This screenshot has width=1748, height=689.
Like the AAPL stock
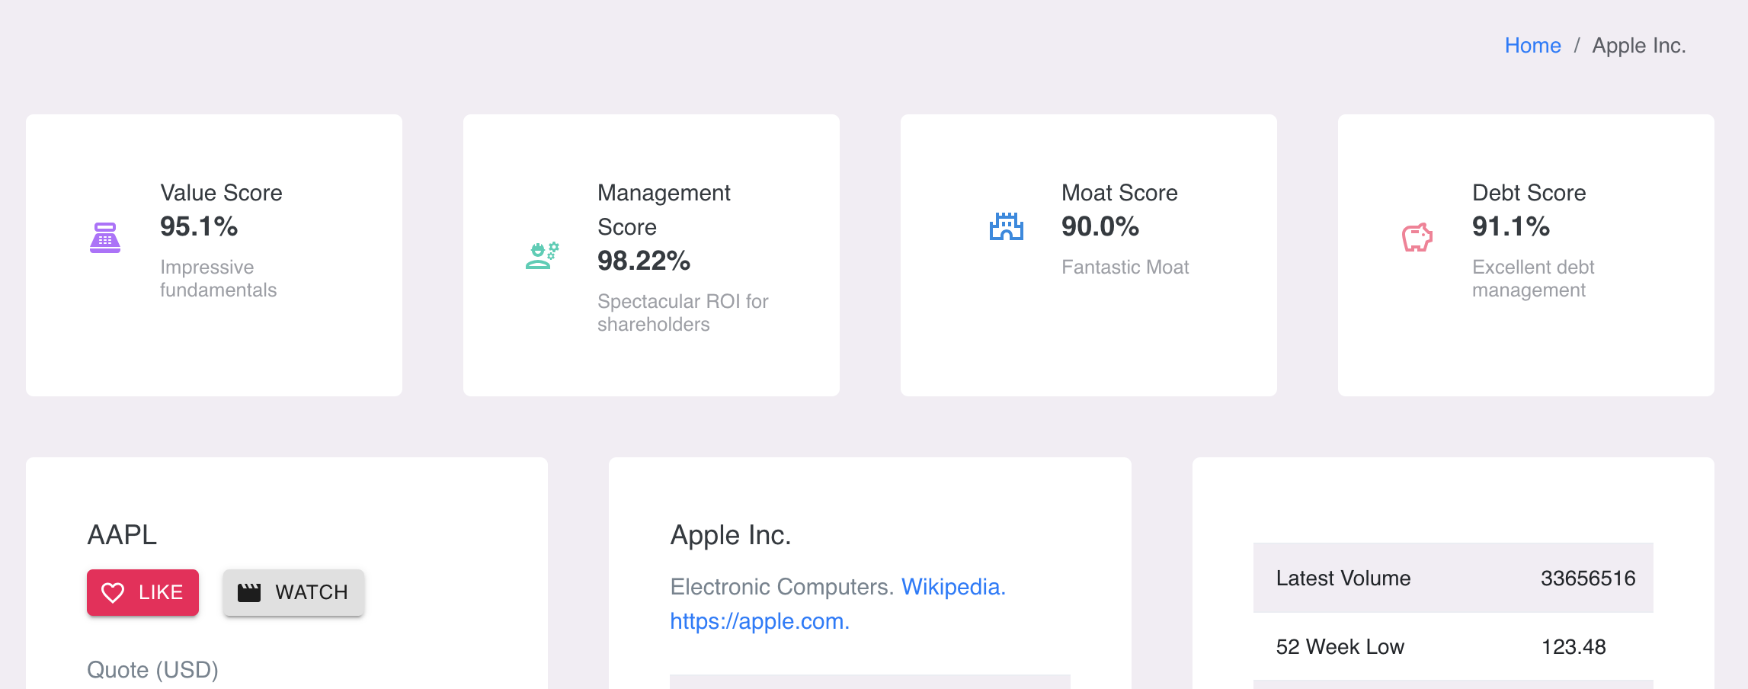coord(142,592)
